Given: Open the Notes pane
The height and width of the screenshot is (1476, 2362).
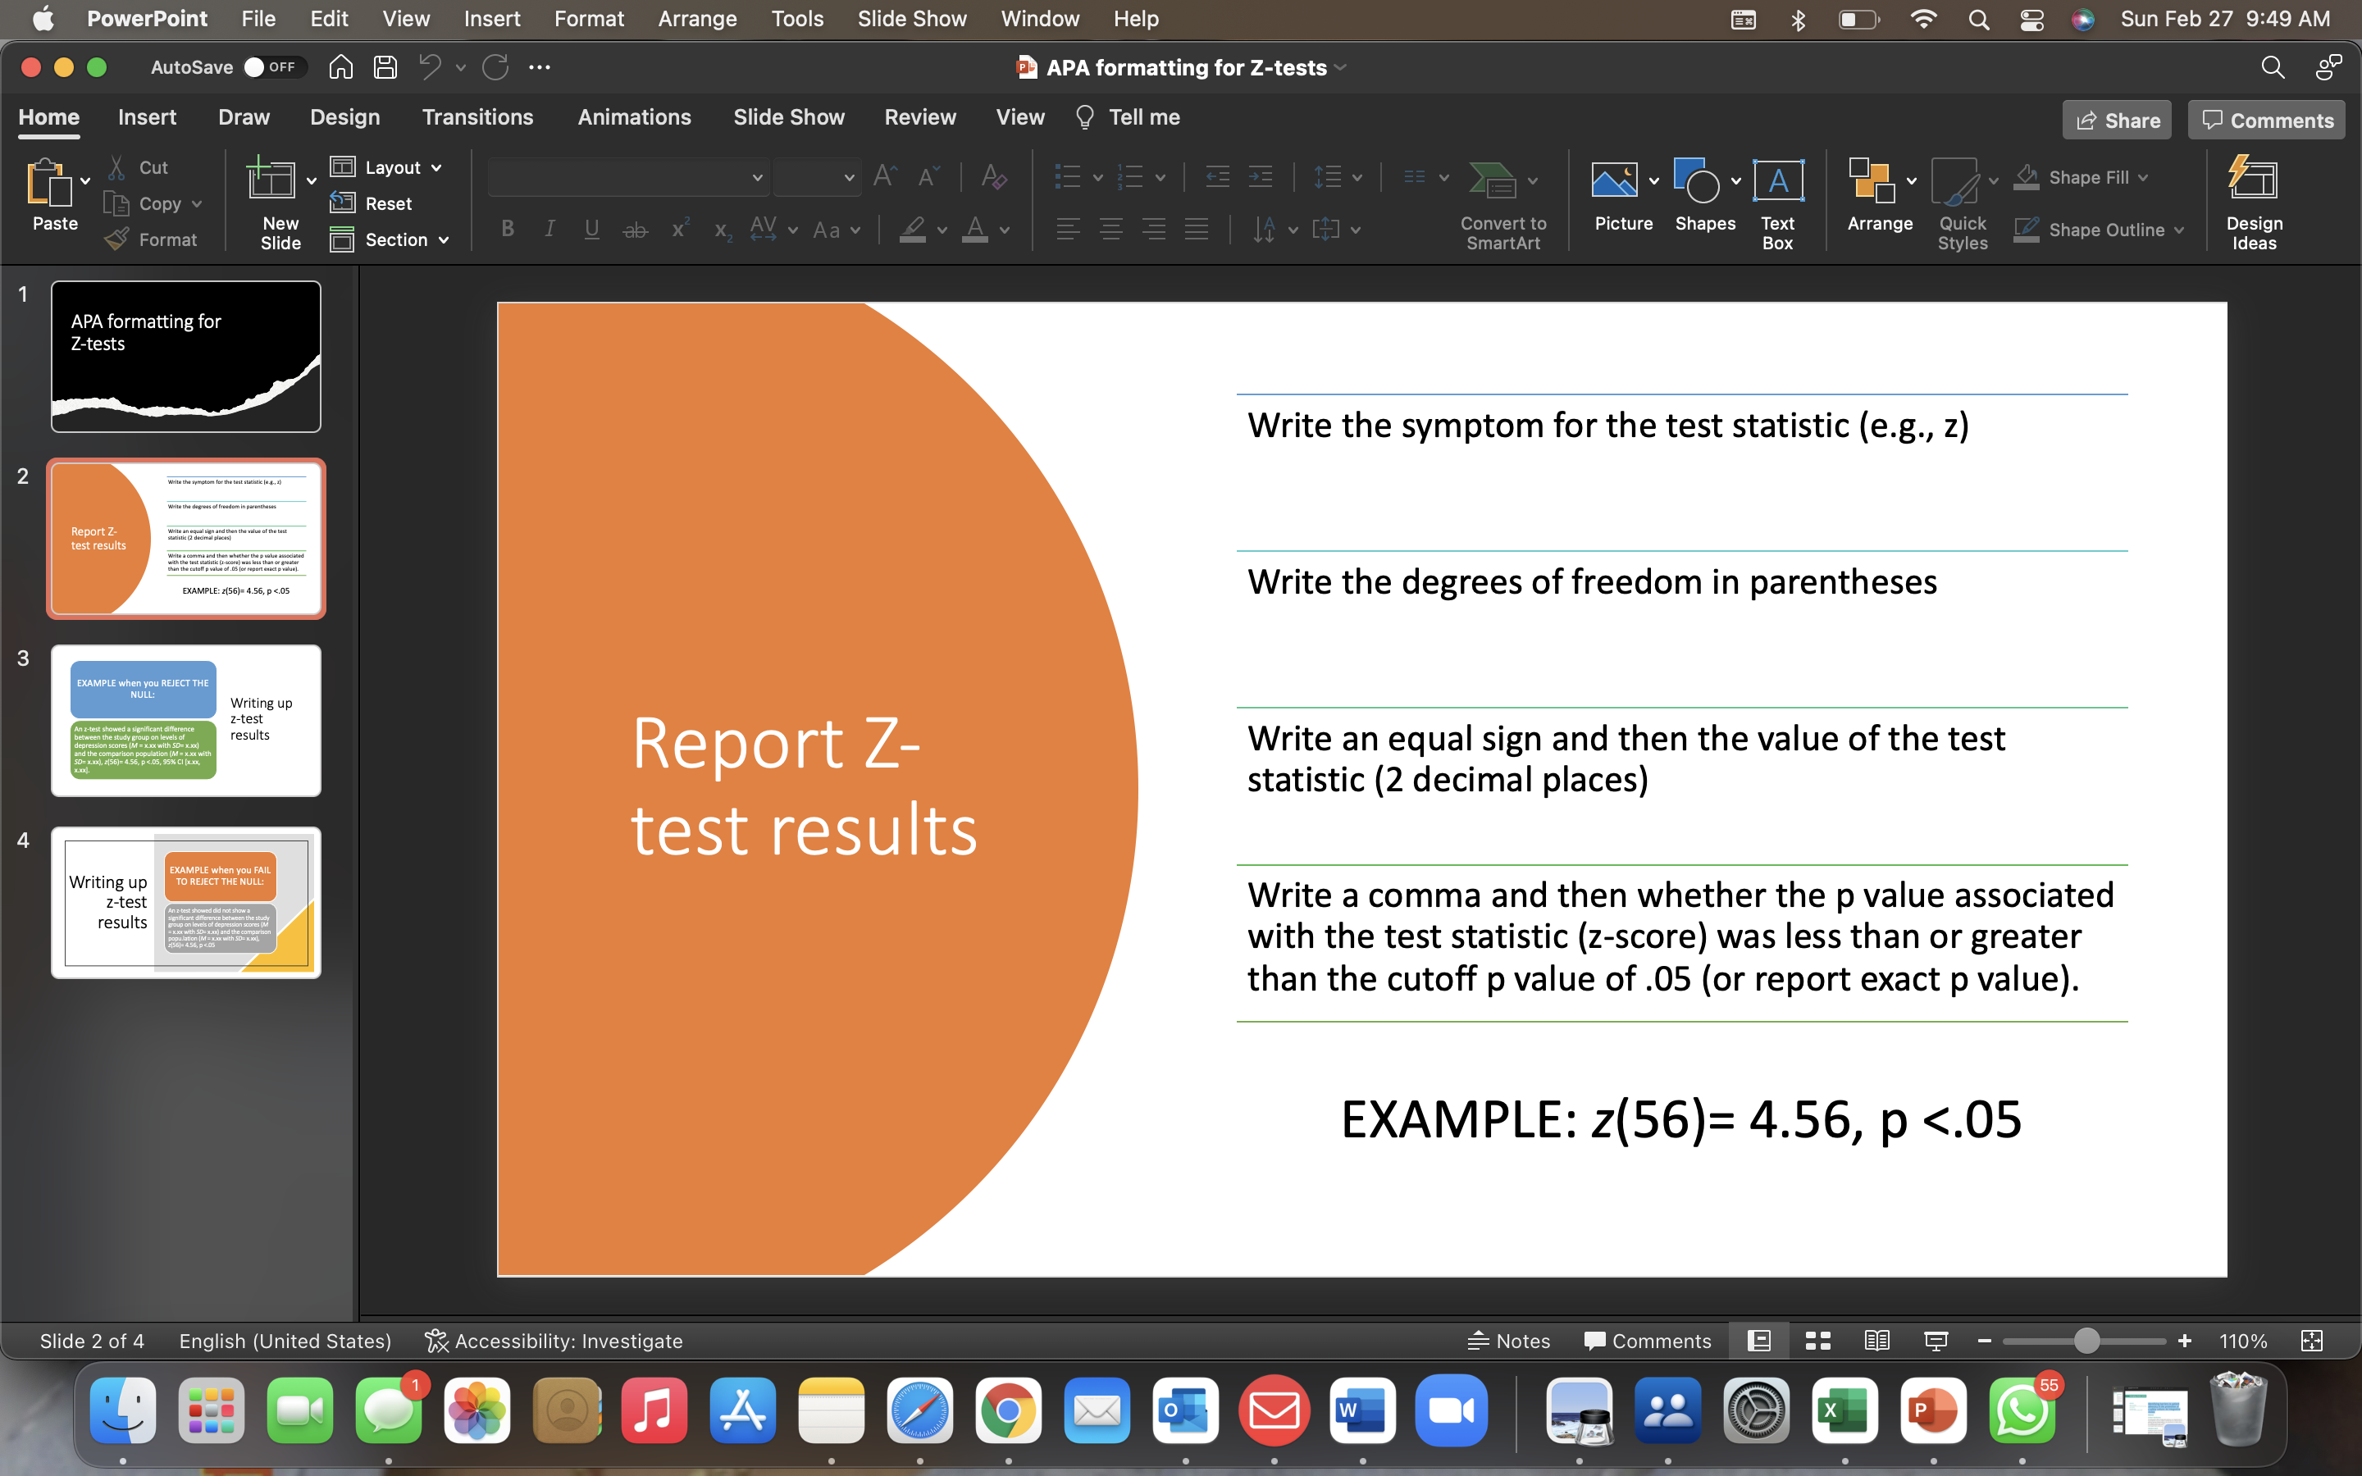Looking at the screenshot, I should [x=1508, y=1341].
